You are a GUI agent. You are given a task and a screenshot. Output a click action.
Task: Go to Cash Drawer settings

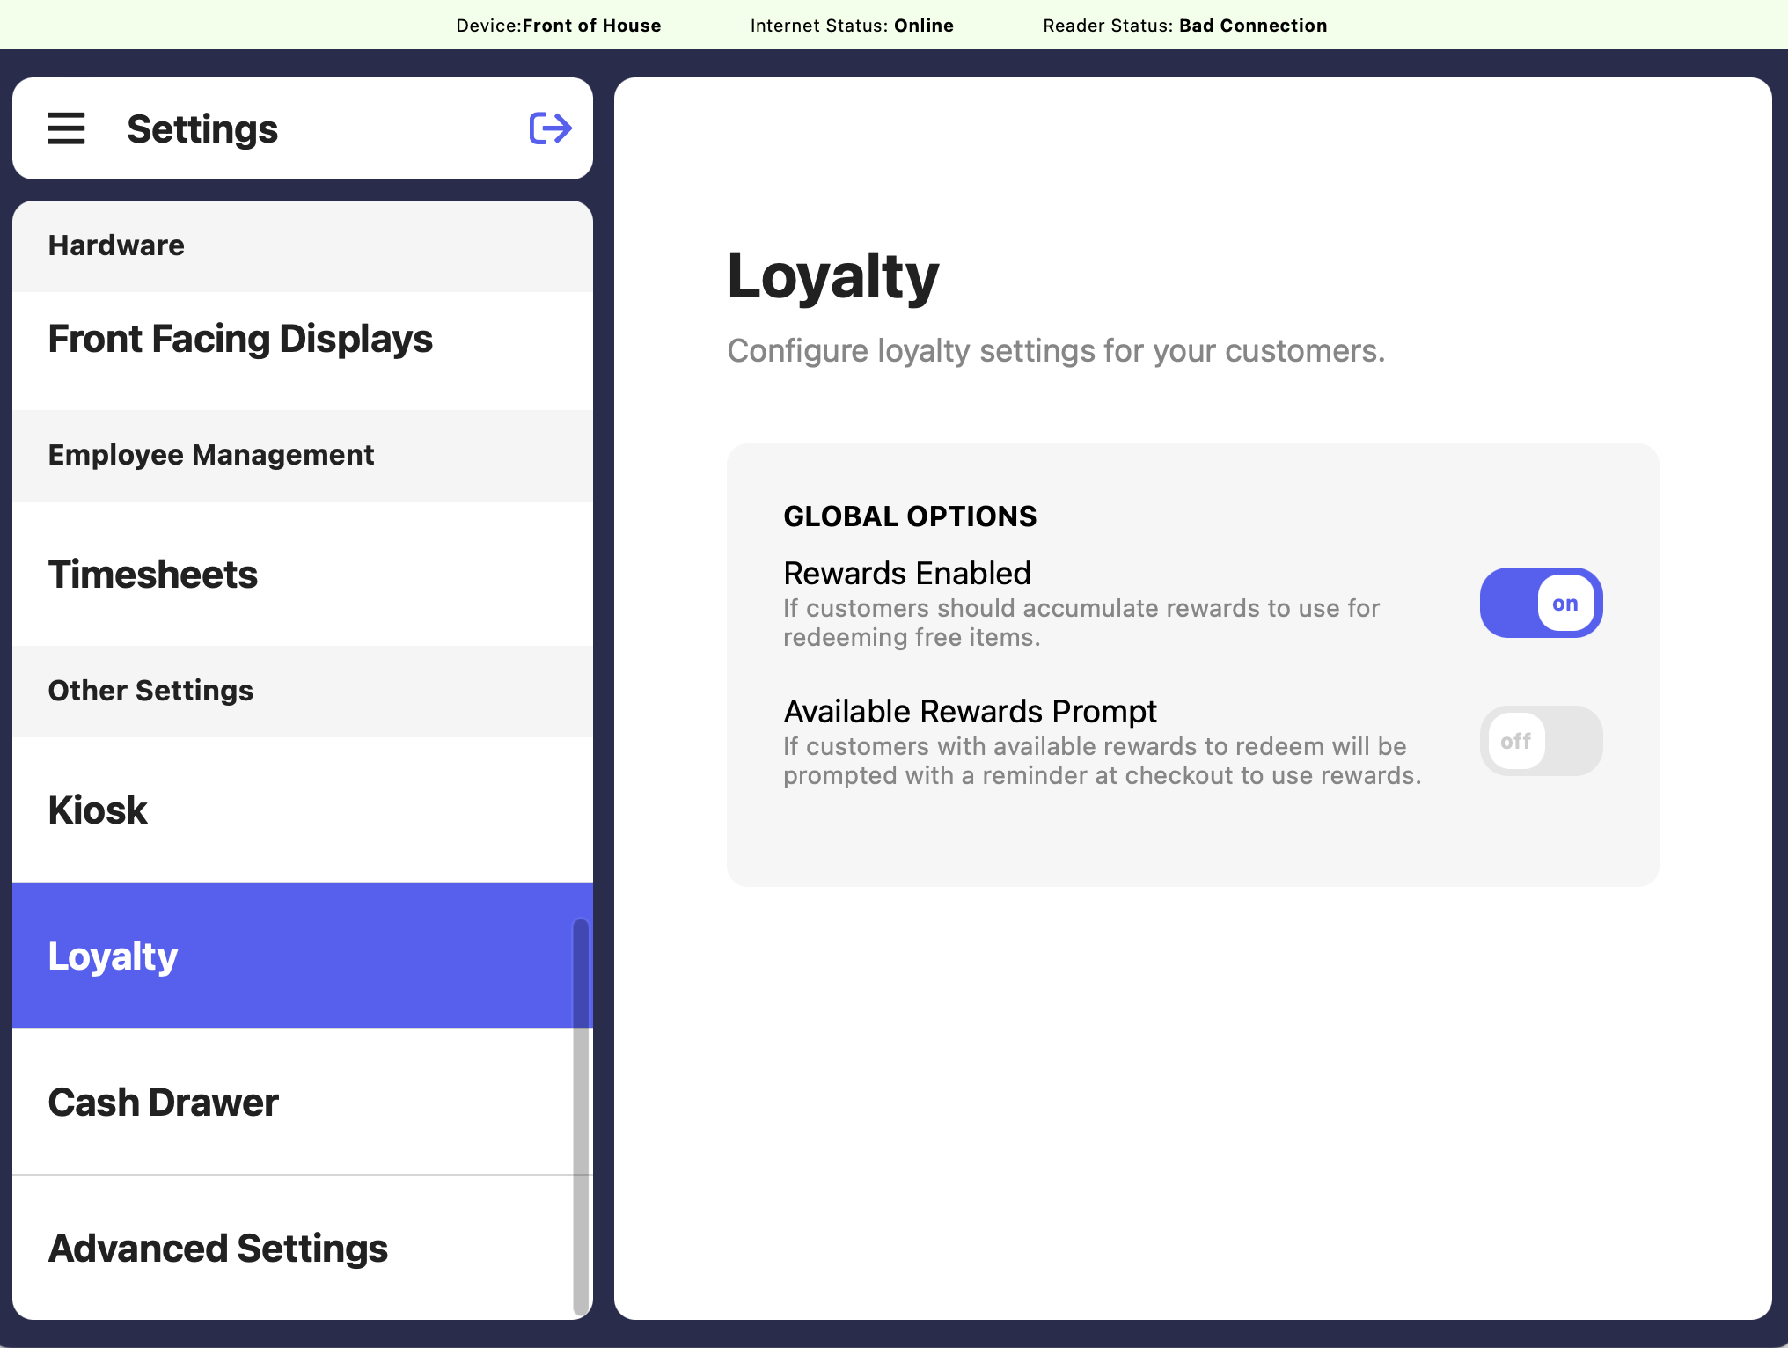click(164, 1103)
